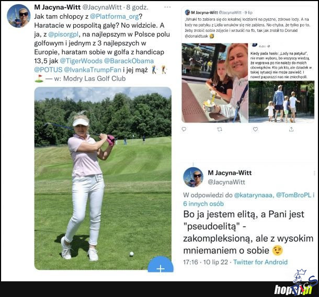Viewport: 319px width, 297px height.
Task: Open the profile avatar on the pseudoelita reply
Action: point(193,177)
